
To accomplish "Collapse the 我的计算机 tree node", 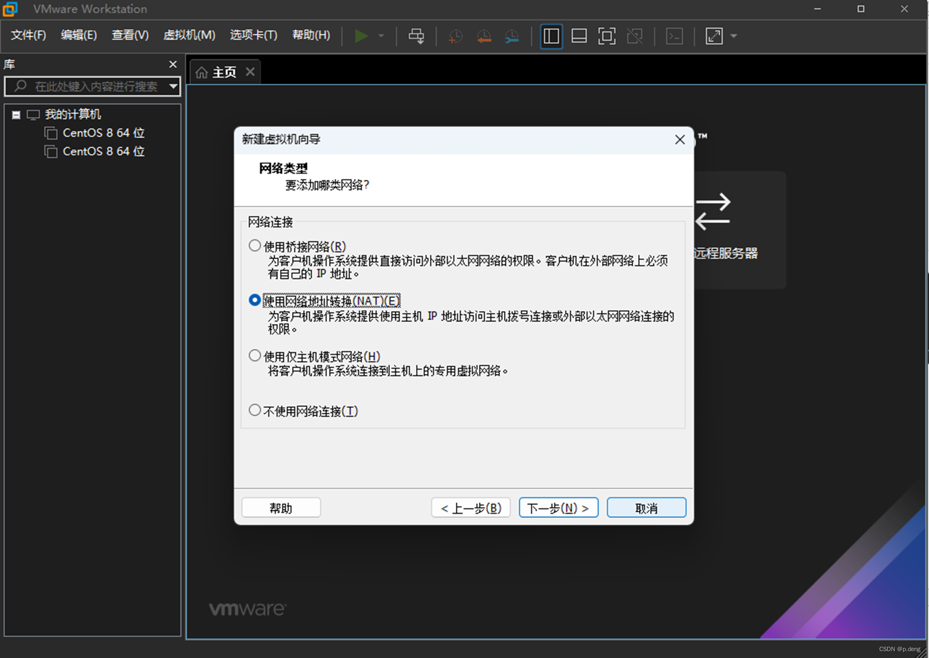I will coord(16,115).
